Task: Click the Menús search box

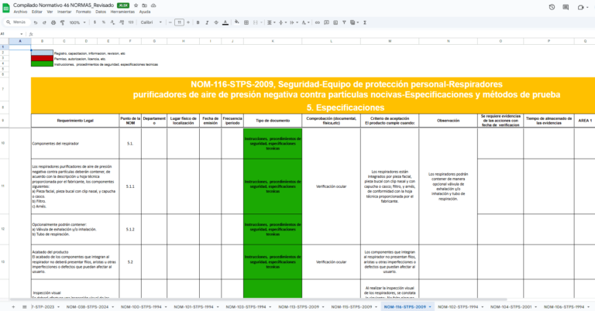Action: 15,22
